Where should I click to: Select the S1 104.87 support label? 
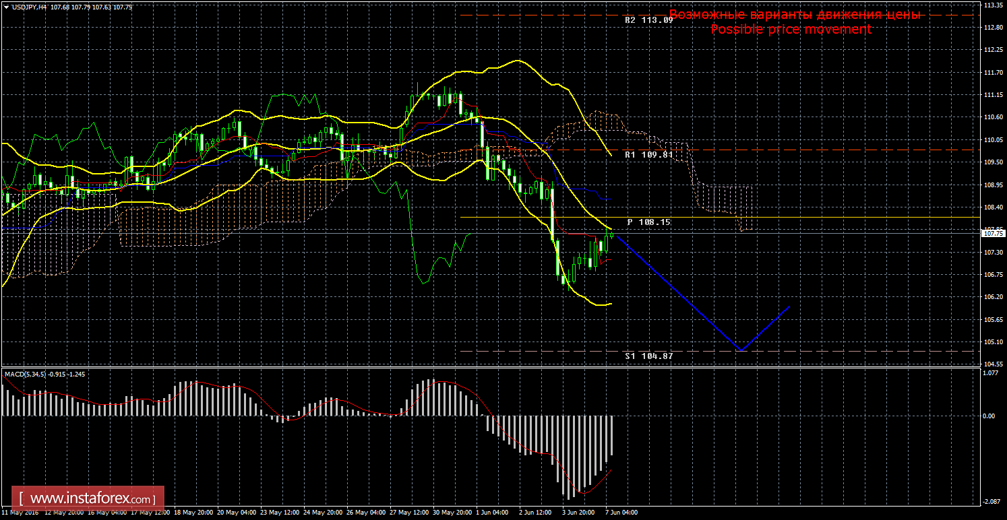(x=648, y=356)
